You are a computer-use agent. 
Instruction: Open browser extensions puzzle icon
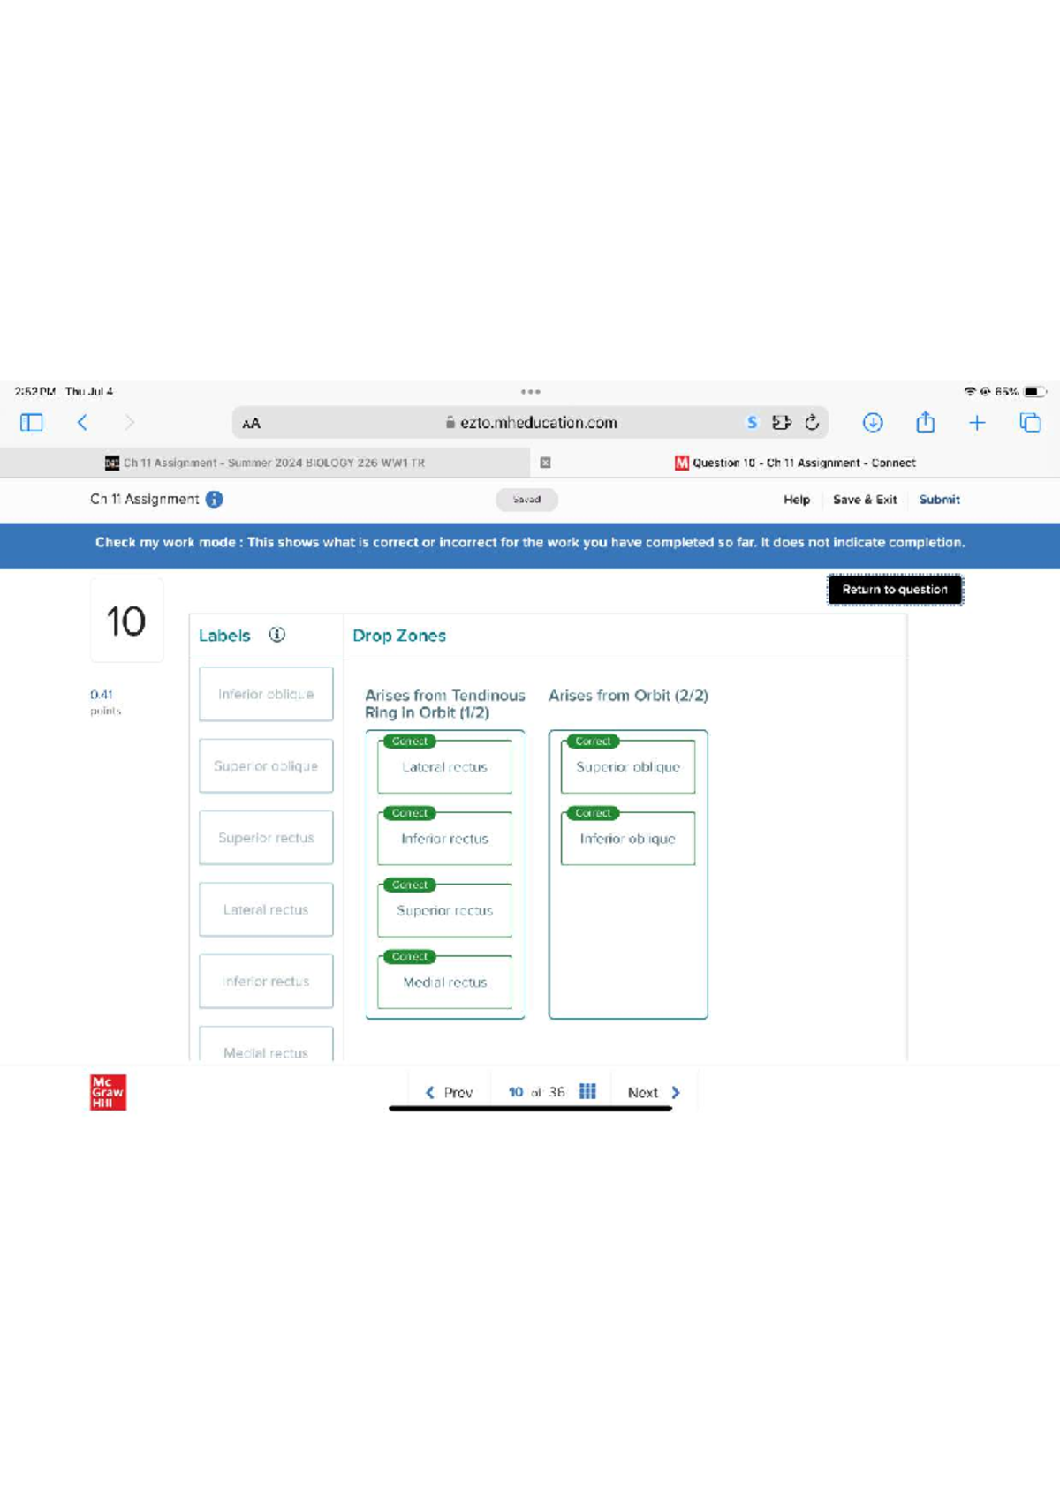coord(781,423)
